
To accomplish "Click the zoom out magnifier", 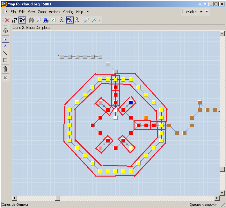I will [x=94, y=20].
